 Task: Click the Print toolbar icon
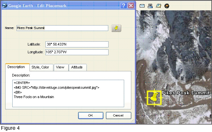pyautogui.click(x=150, y=5)
